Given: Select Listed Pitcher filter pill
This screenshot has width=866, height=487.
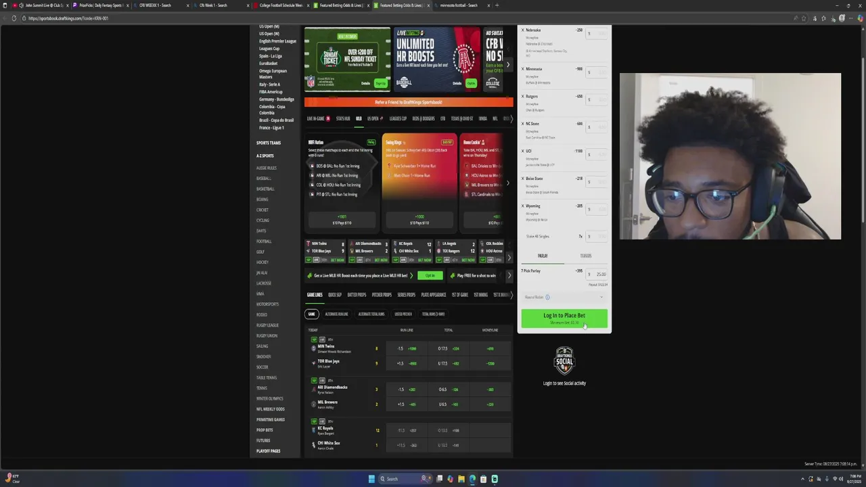Looking at the screenshot, I should (x=403, y=314).
